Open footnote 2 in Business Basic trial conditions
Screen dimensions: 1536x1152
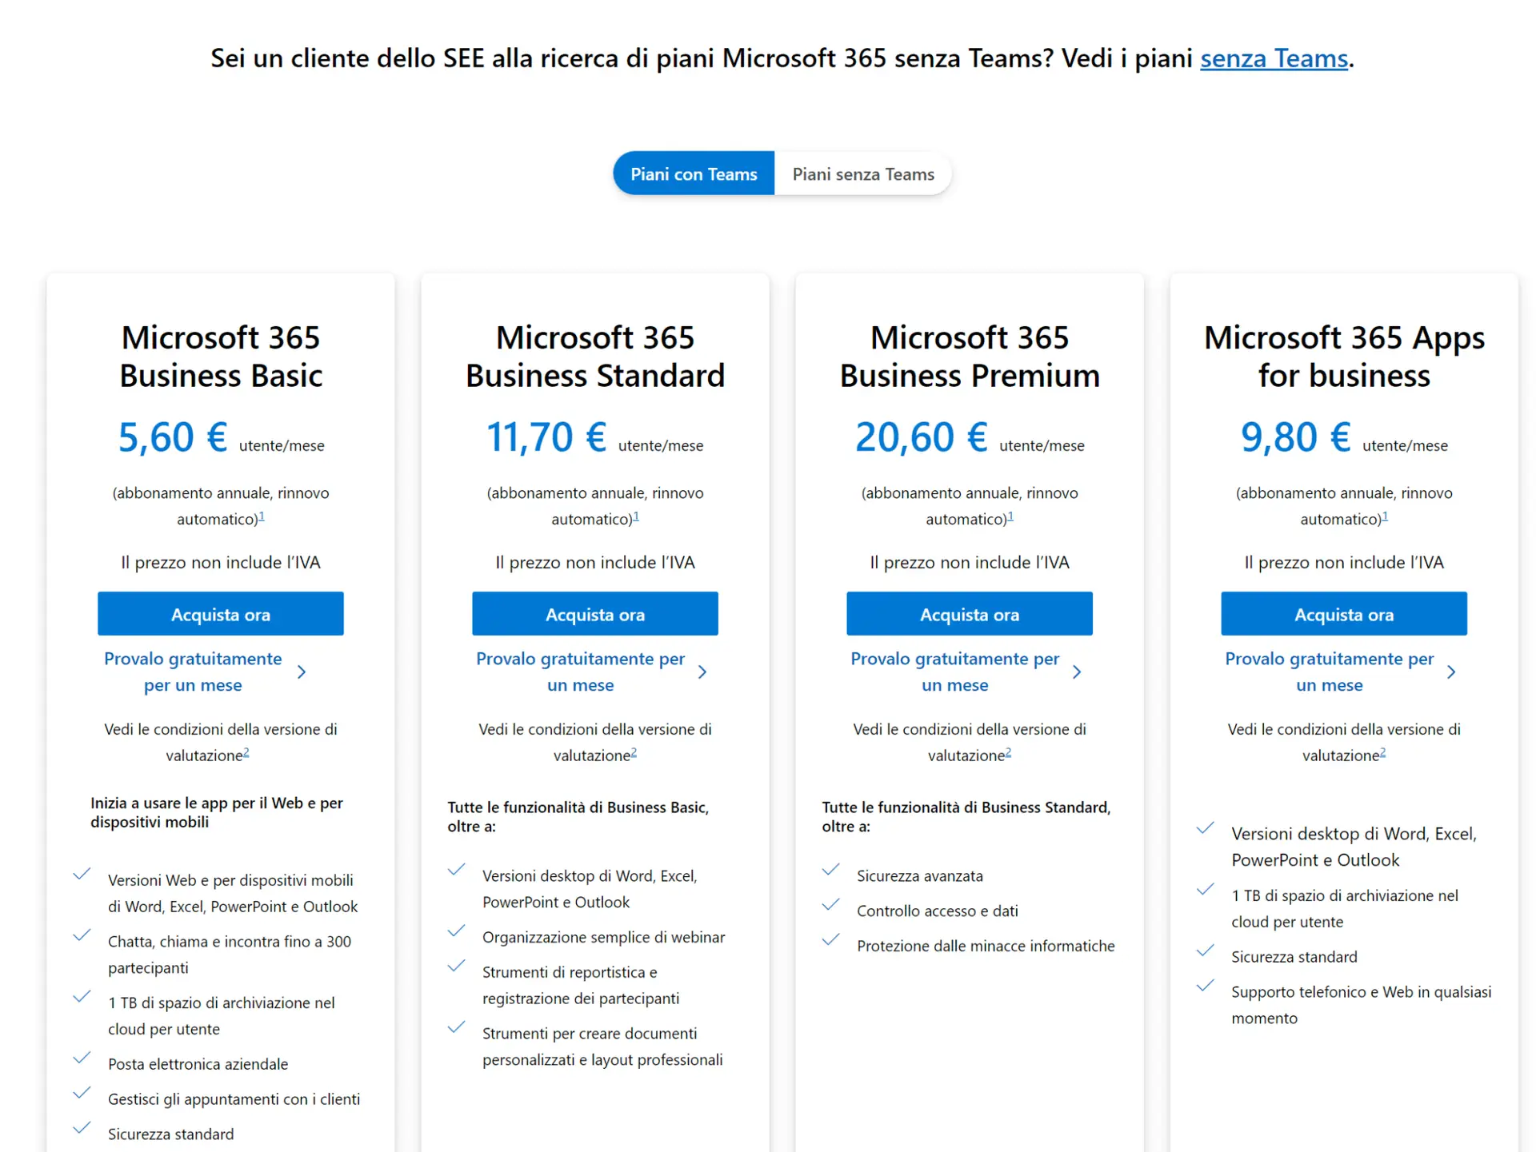click(x=246, y=752)
